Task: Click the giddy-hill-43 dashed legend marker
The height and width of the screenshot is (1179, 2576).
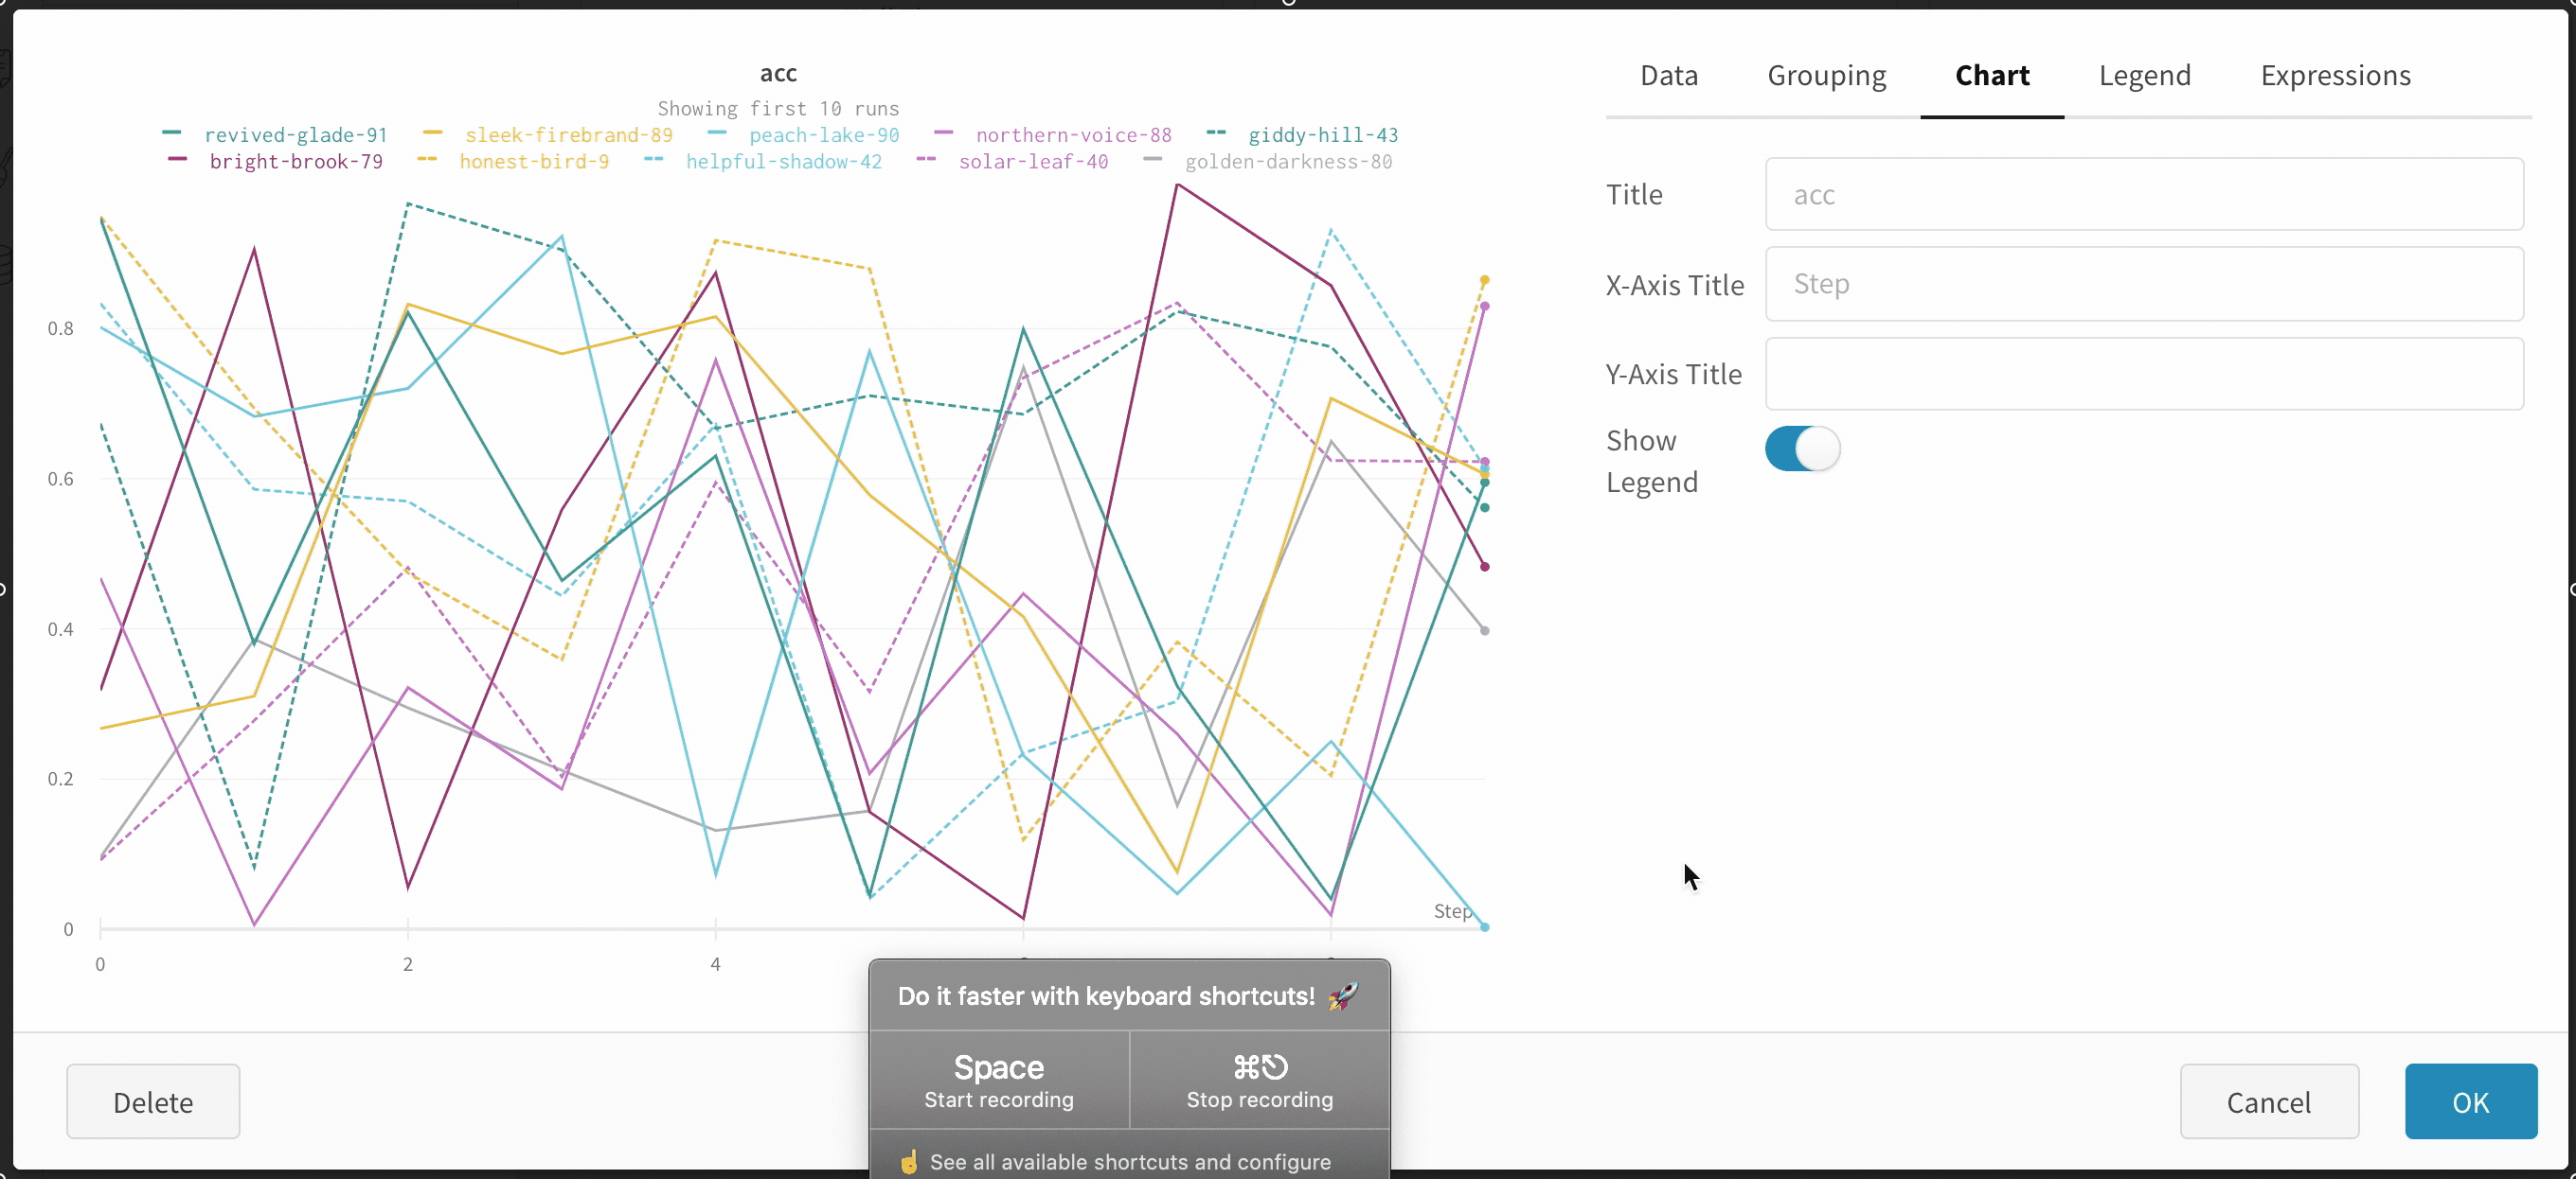Action: (1216, 132)
